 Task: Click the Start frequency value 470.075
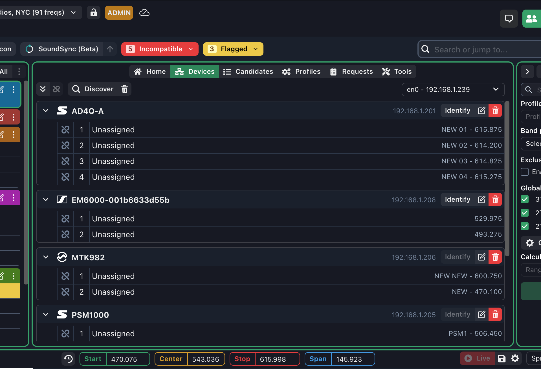[127, 359]
